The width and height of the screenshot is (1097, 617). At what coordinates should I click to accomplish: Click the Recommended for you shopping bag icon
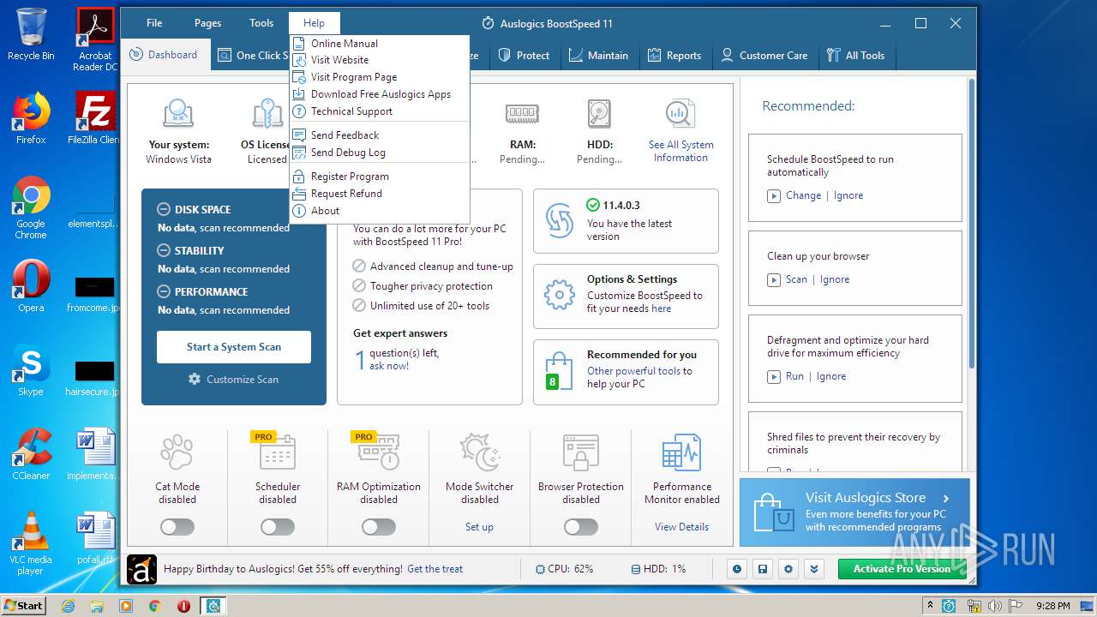[559, 371]
